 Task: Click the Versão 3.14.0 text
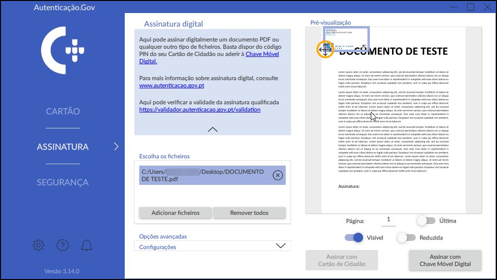tap(62, 271)
